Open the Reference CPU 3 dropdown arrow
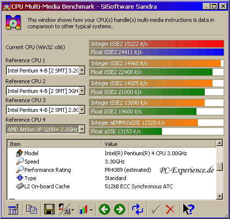 [82, 110]
